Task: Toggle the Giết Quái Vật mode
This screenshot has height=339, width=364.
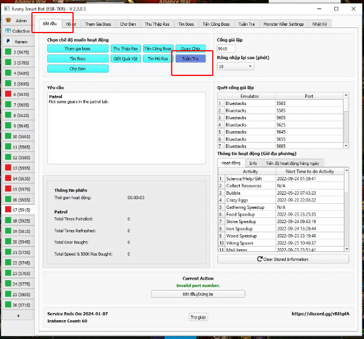Action: click(x=125, y=59)
